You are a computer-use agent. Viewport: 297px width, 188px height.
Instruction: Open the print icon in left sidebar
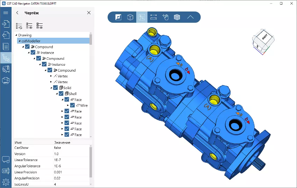(6, 80)
